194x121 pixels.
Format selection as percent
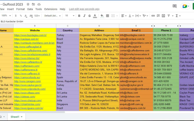click(21, 16)
